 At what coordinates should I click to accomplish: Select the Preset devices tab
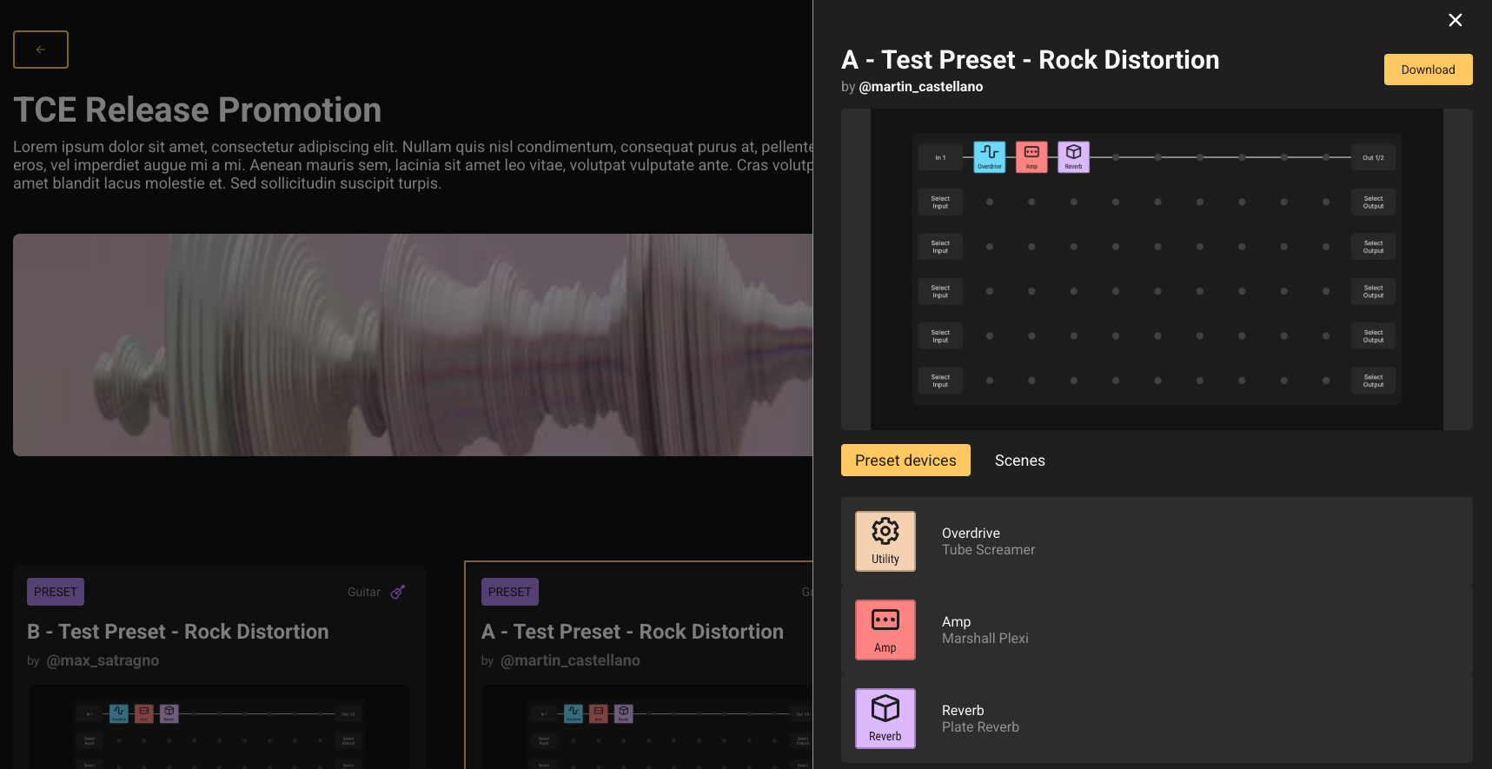click(x=905, y=461)
